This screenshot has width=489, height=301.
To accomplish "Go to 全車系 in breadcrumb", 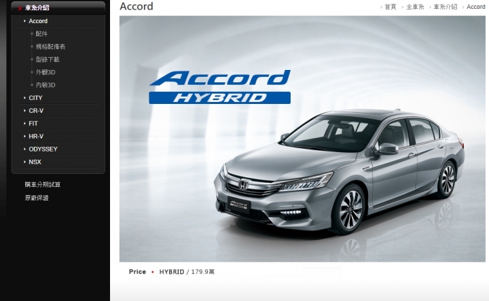I will click(x=415, y=7).
